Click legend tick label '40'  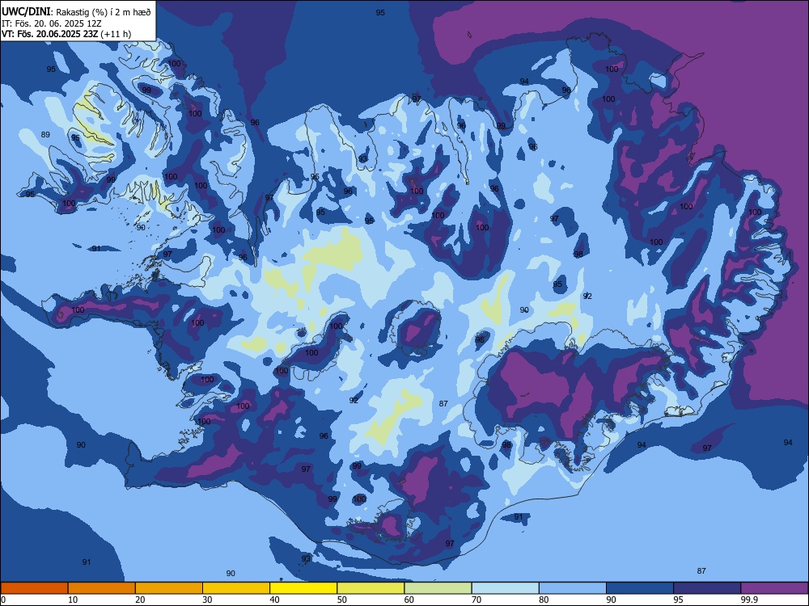[x=274, y=600]
